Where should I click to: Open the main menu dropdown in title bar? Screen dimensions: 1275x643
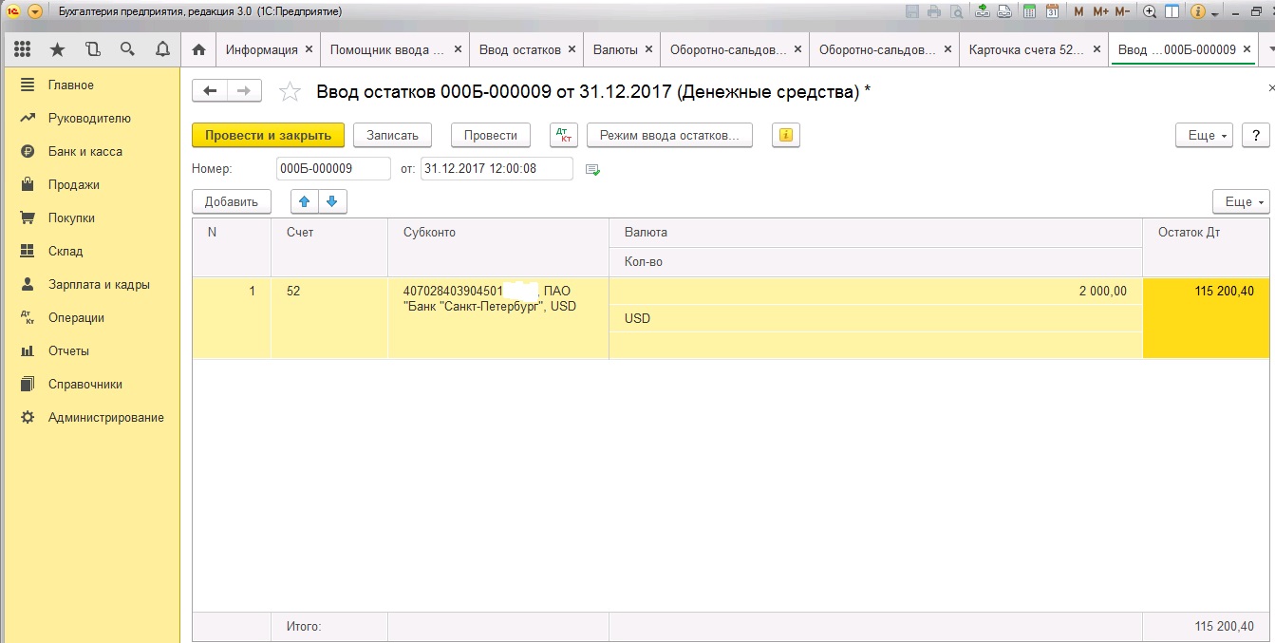[35, 11]
